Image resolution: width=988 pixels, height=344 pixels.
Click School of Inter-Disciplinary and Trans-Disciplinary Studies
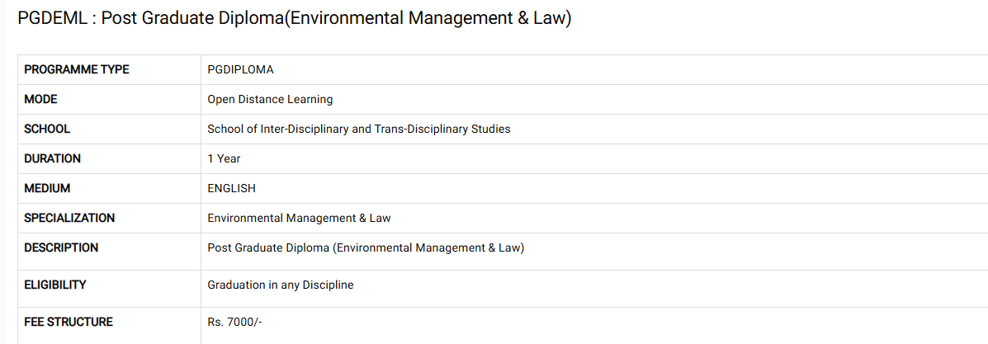(359, 129)
